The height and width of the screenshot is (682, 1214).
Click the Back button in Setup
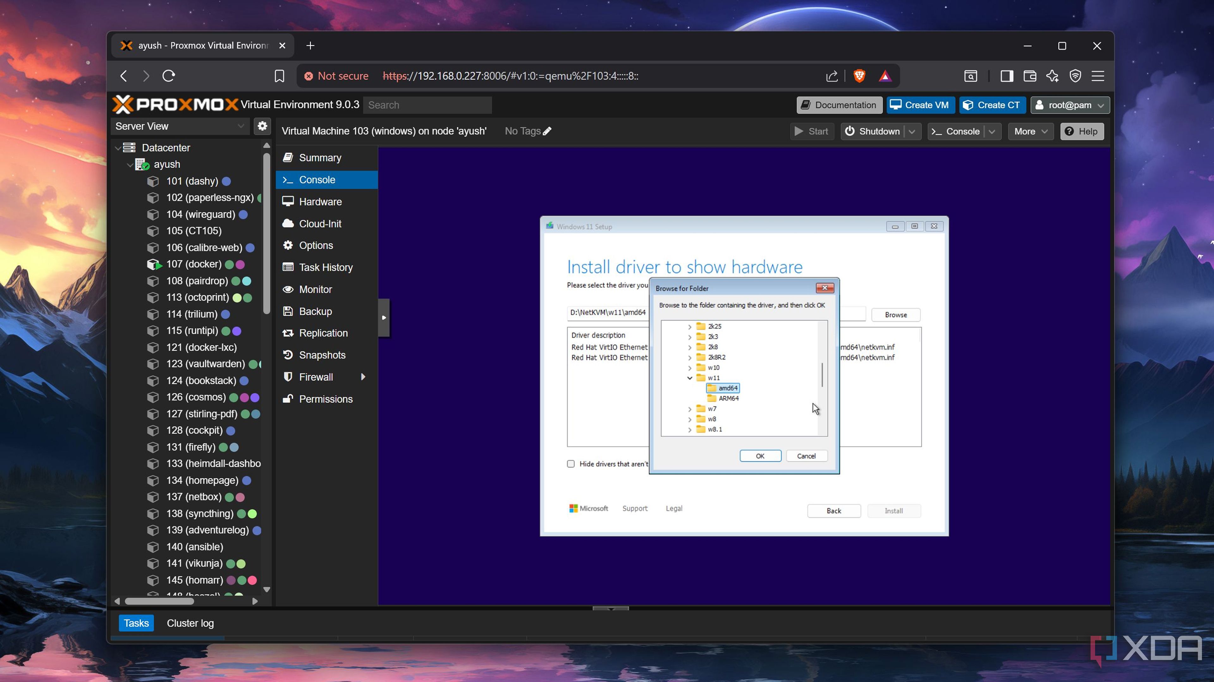tap(834, 511)
